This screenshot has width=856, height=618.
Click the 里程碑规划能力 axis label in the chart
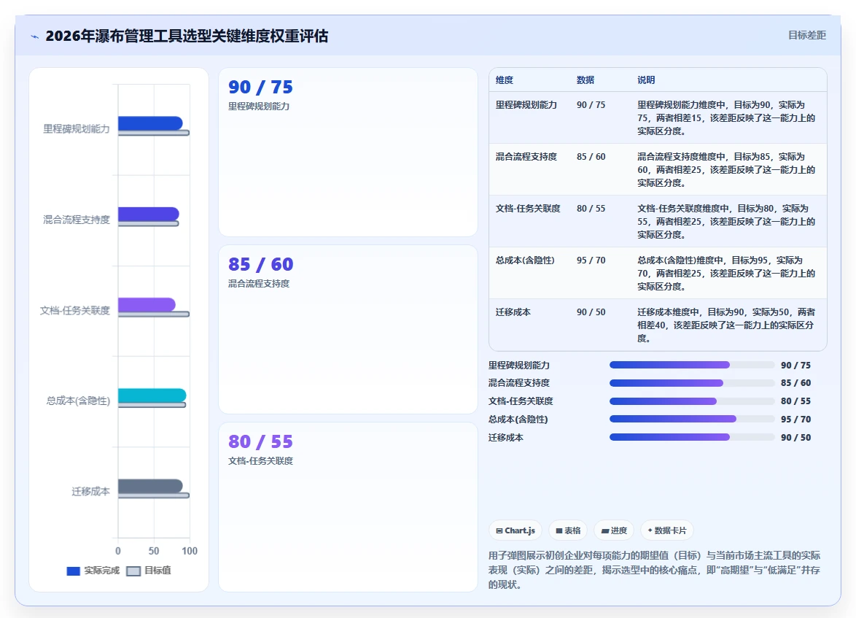77,129
